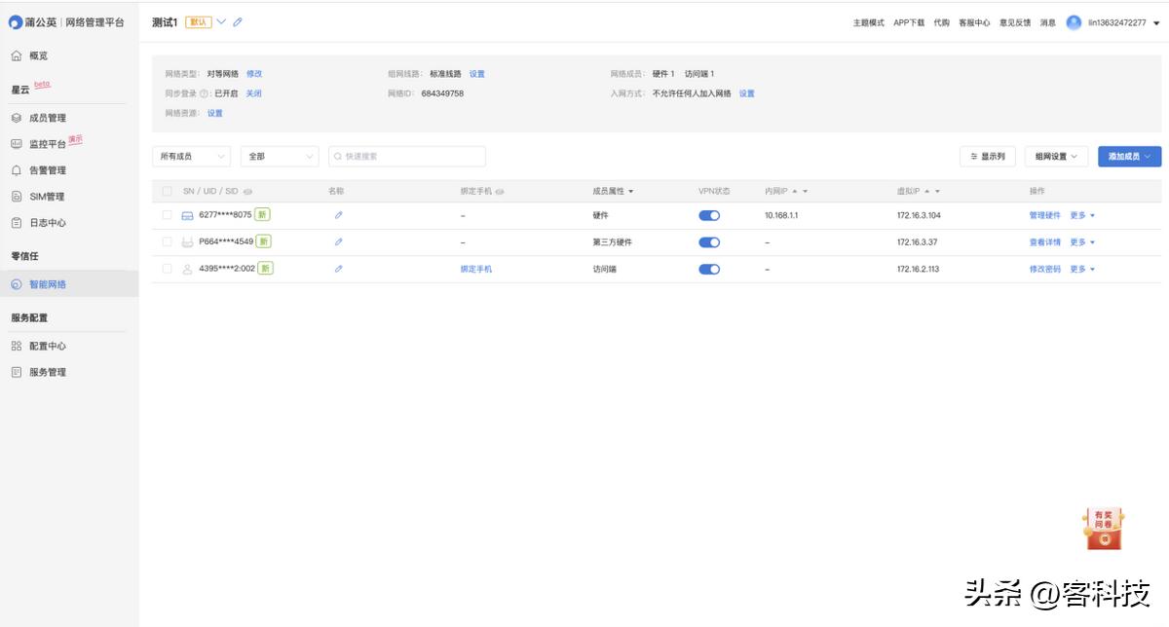The width and height of the screenshot is (1169, 627).
Task: Check the checkbox for row 6277****8075
Action: (x=168, y=215)
